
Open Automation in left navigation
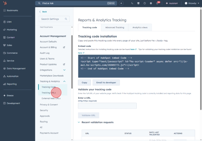pyautogui.click(x=11, y=76)
